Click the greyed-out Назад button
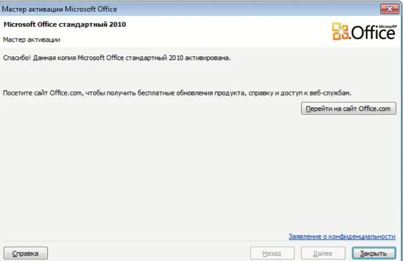The image size is (403, 261). (272, 253)
